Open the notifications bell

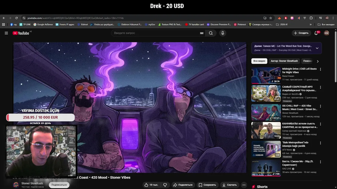316,33
